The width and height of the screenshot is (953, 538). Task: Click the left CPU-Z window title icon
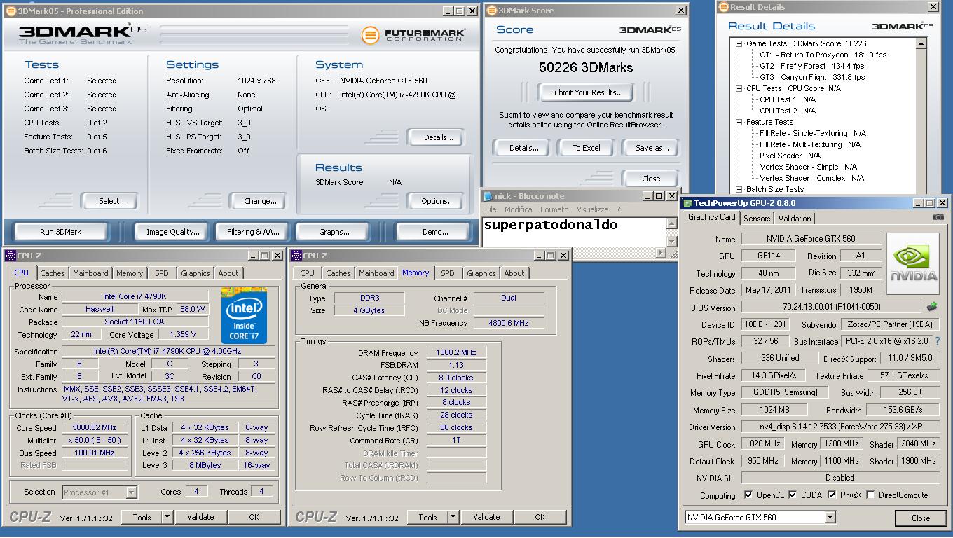tap(10, 256)
